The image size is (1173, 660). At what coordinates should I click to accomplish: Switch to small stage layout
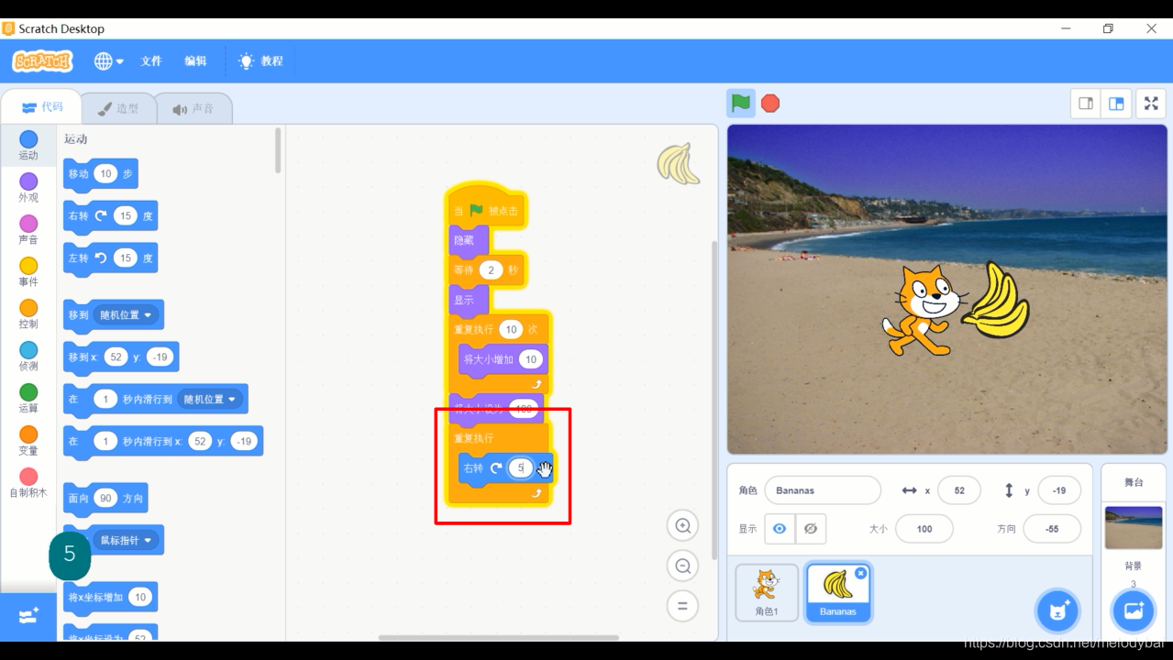pos(1086,104)
